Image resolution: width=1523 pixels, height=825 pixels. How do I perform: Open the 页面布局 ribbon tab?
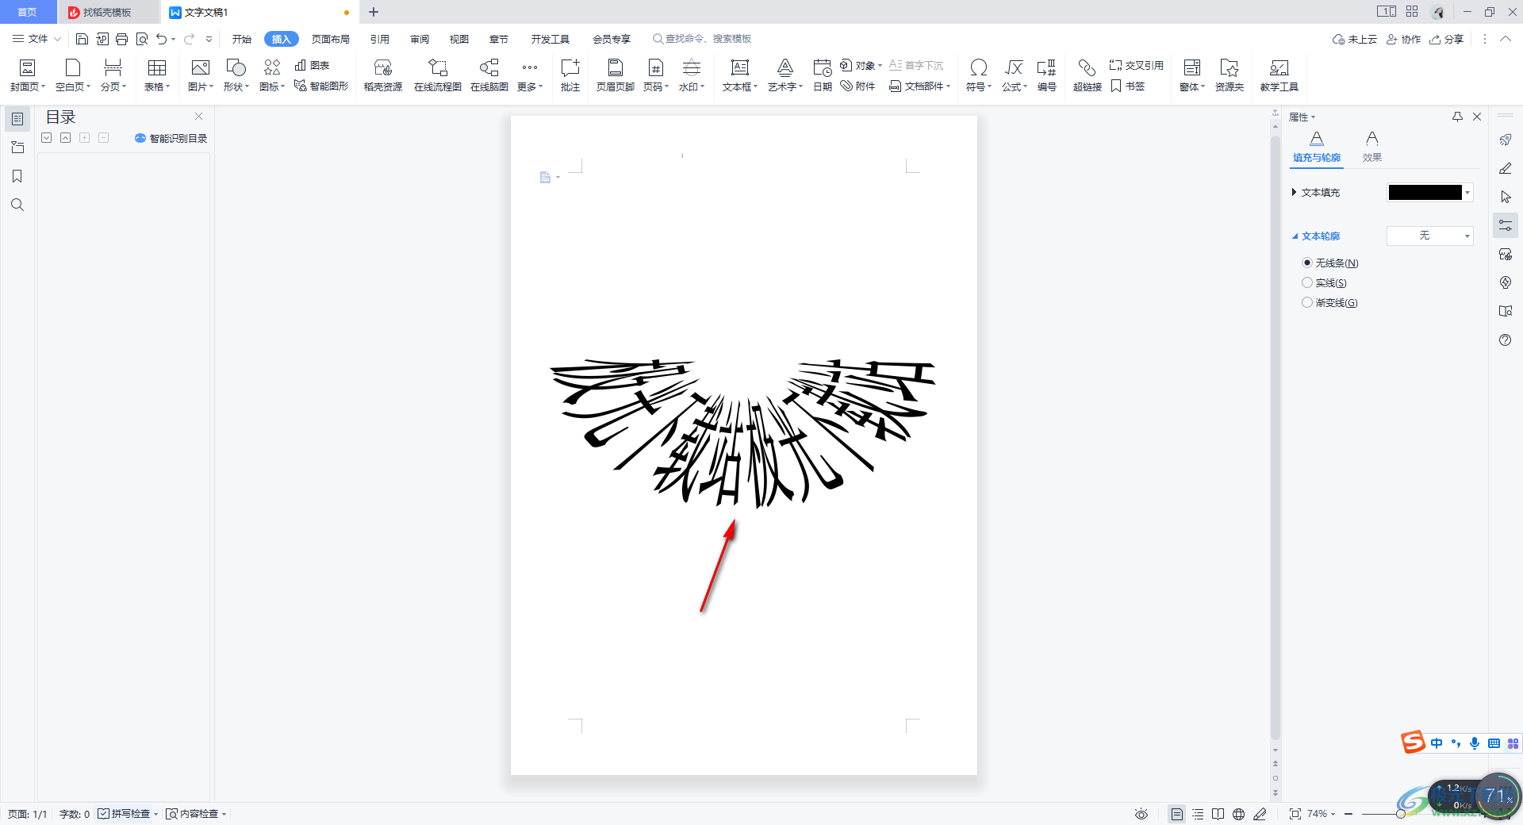331,39
